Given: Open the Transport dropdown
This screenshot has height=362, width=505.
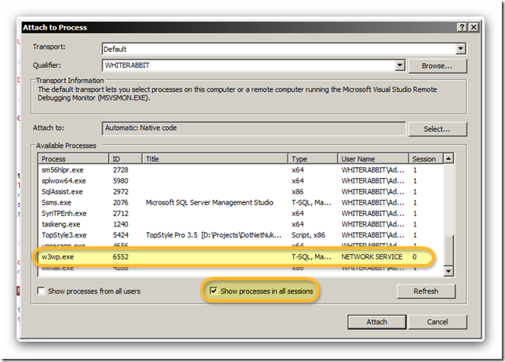Looking at the screenshot, I should (460, 49).
